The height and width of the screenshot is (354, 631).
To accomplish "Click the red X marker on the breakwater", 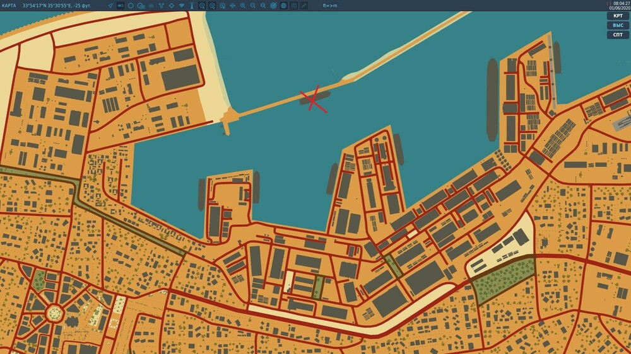I will tap(314, 98).
